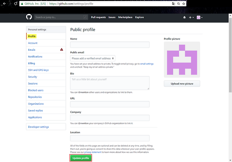232x162 pixels.
Task: Click the scrollbar down arrow
Action: (x=230, y=160)
